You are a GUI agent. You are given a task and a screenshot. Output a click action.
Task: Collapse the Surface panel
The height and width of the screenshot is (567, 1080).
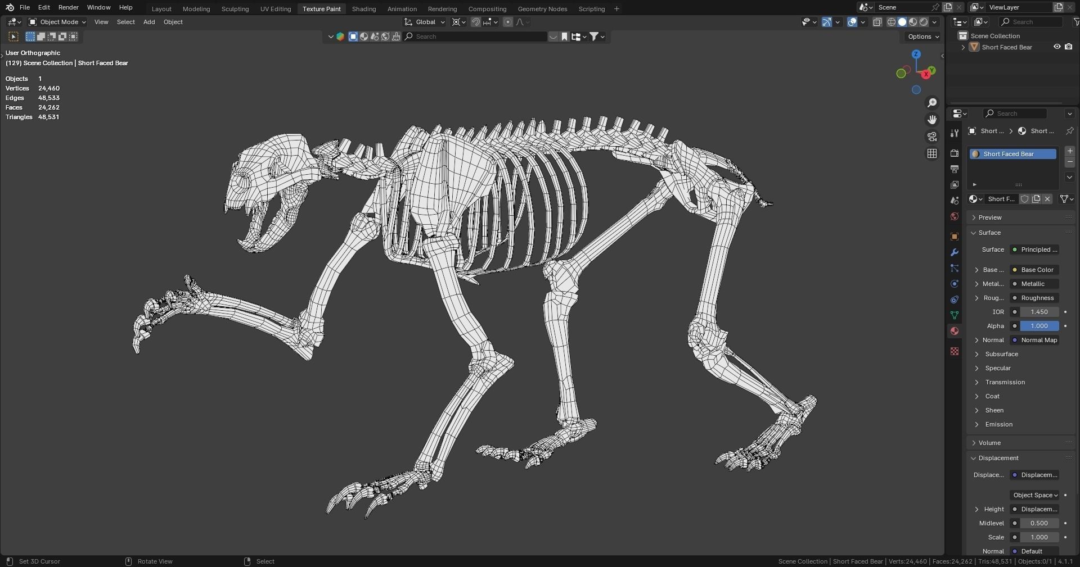989,233
